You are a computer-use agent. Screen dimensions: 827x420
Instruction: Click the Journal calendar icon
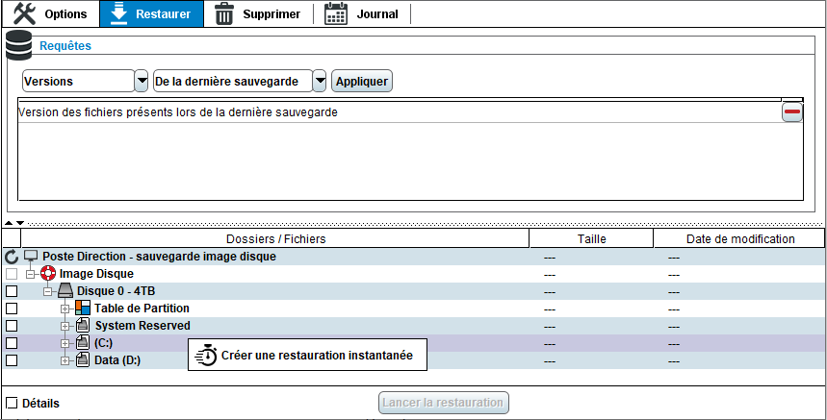(335, 13)
